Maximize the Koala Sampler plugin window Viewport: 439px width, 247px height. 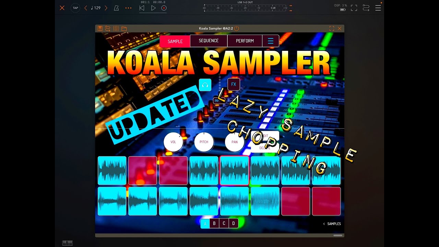click(332, 28)
